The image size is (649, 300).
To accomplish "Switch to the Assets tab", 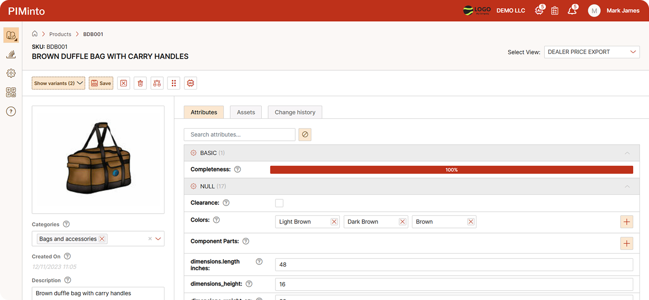I will coord(246,112).
